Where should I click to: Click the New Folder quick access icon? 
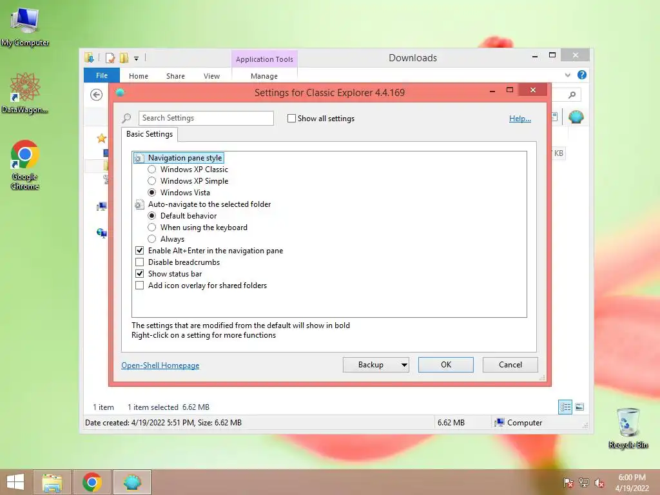tap(124, 57)
